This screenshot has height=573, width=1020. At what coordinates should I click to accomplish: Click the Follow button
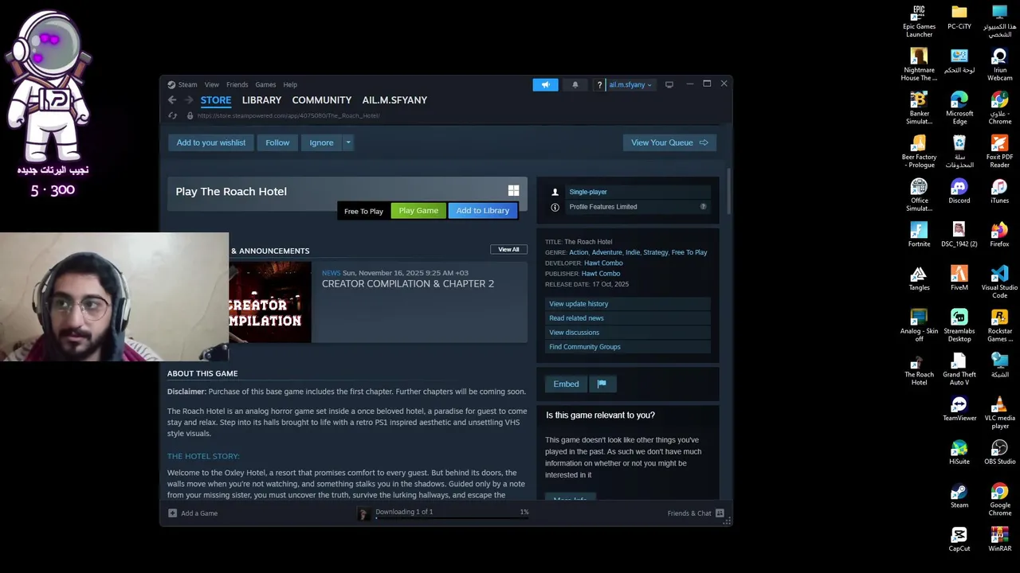coord(277,142)
